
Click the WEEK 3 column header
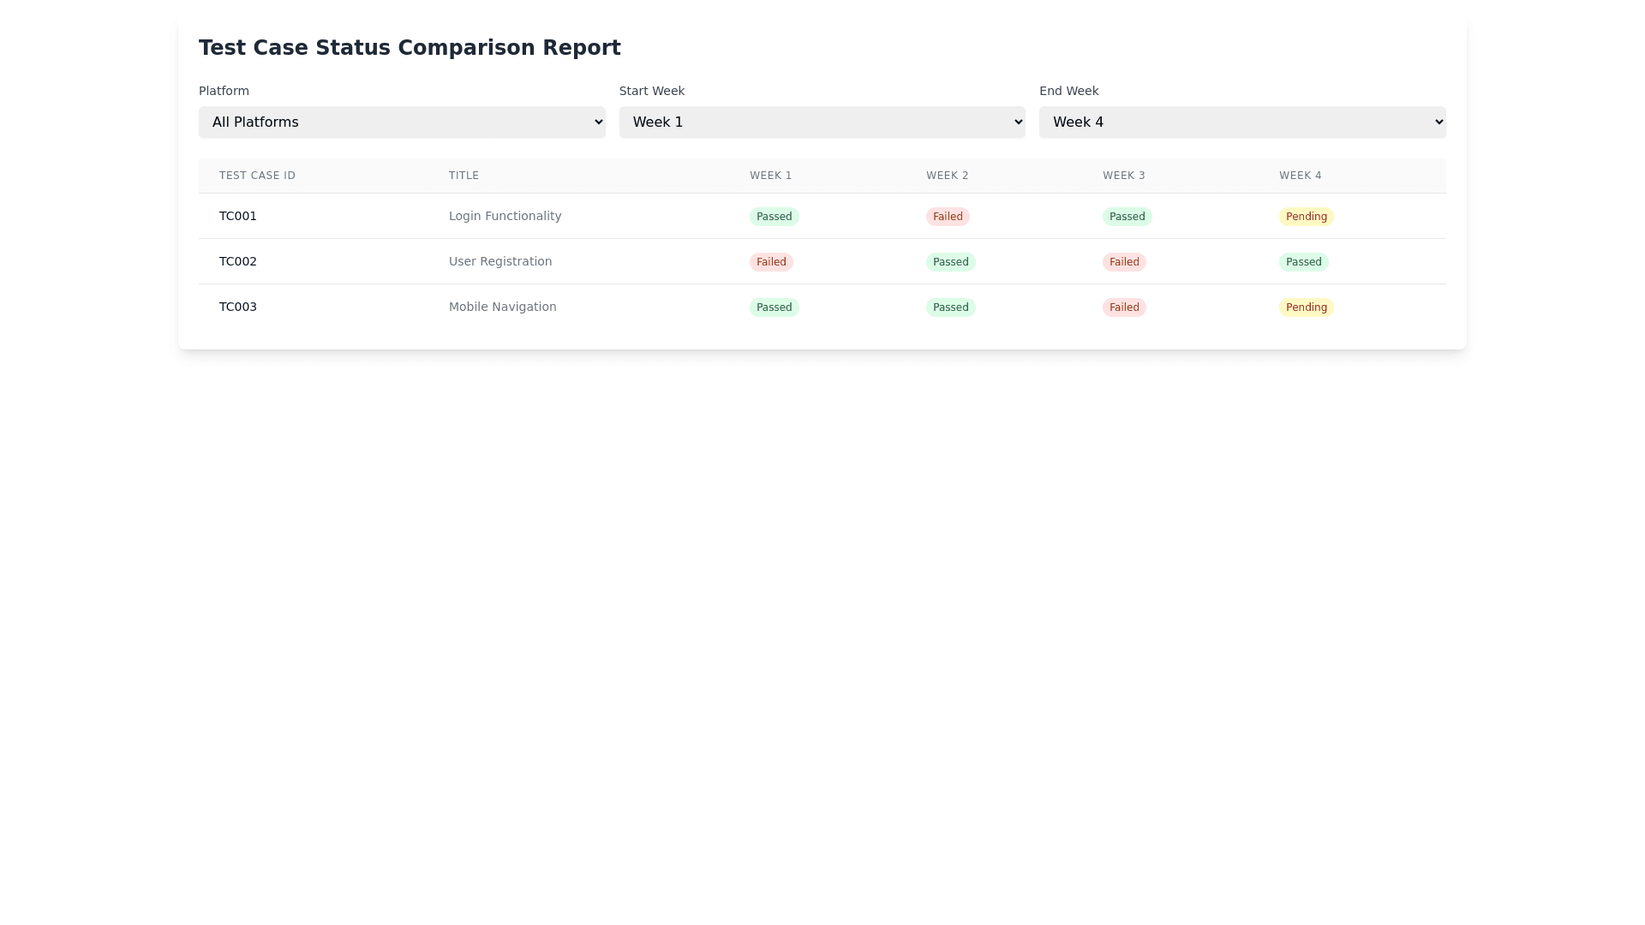click(1124, 175)
